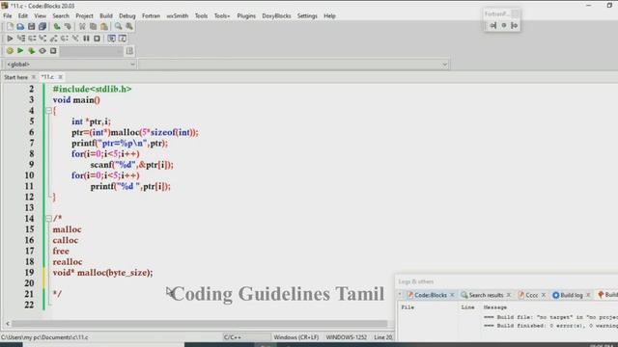Redo the edit via toolbar icon
Screen dimensions: 618x347
pos(68,26)
